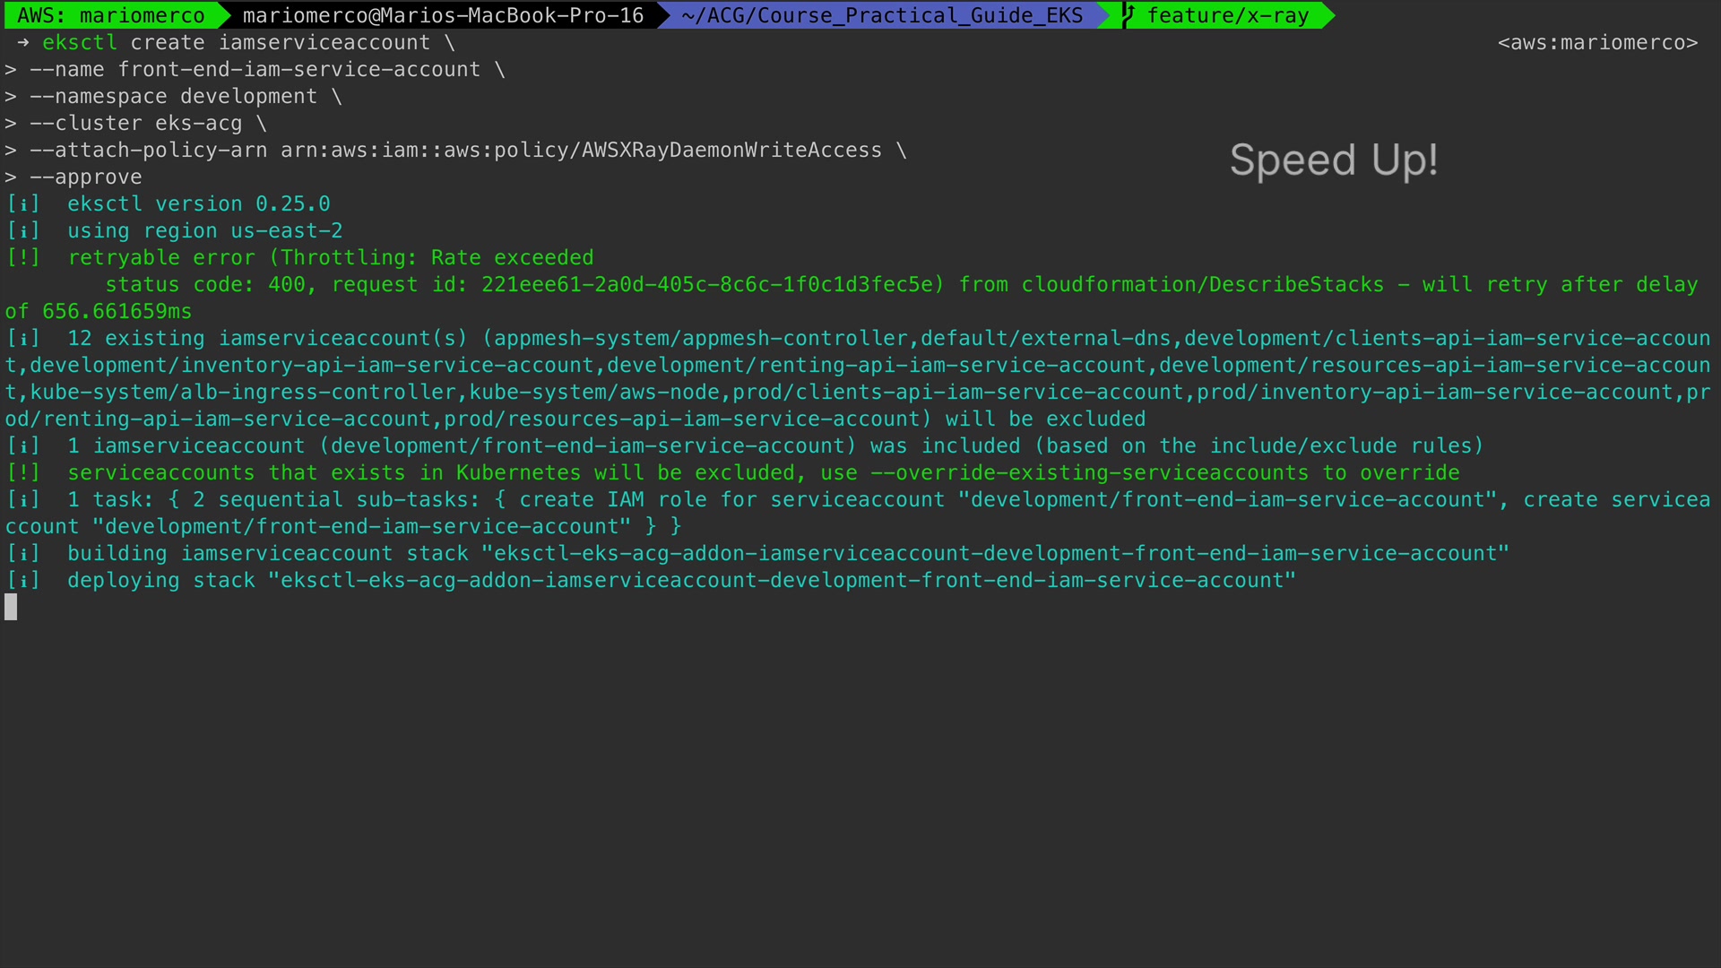Screen dimensions: 1721x968
Task: Click the eksctl command word
Action: point(79,42)
